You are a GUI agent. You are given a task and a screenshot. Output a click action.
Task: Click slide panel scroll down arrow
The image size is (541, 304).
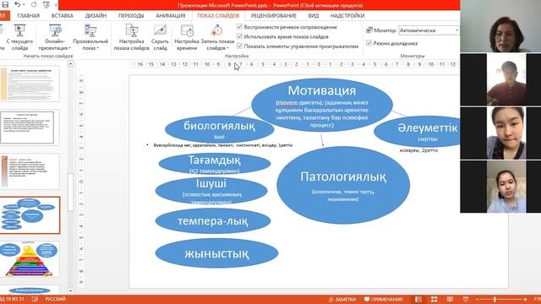(71, 290)
